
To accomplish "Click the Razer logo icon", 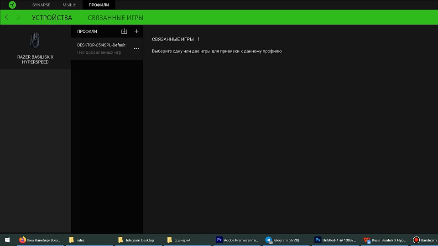I will [12, 5].
